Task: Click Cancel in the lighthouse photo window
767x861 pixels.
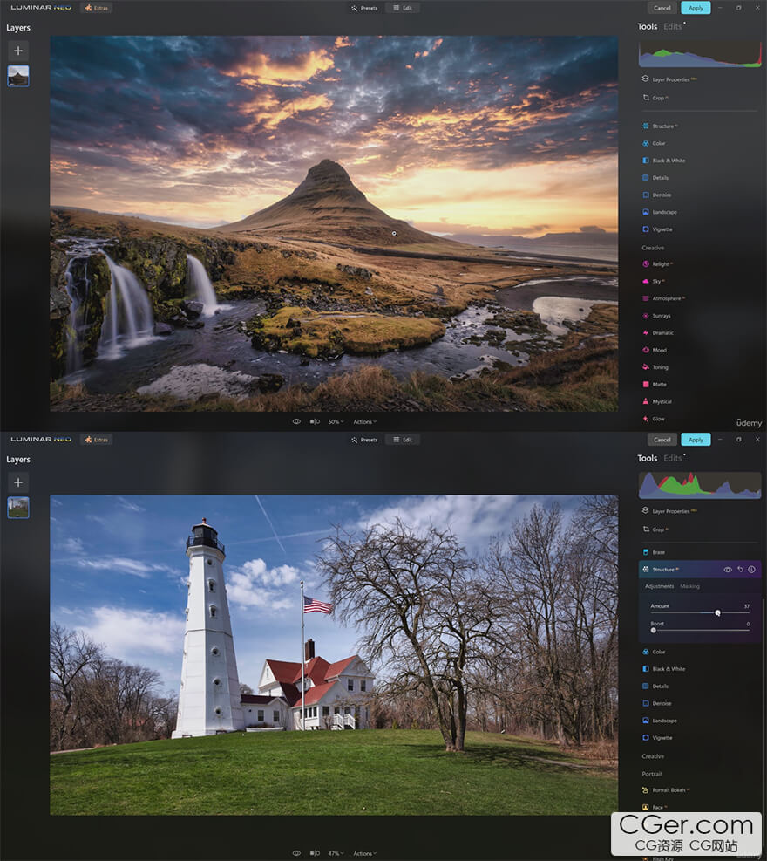Action: 662,440
